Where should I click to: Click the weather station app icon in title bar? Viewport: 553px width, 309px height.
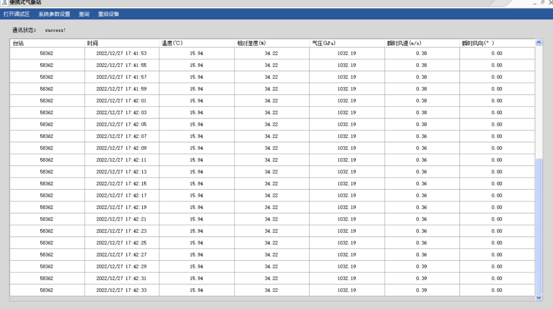(4, 3)
